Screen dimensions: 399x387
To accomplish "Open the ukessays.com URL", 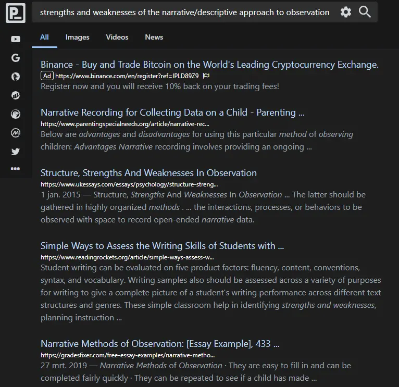I will click(x=129, y=184).
